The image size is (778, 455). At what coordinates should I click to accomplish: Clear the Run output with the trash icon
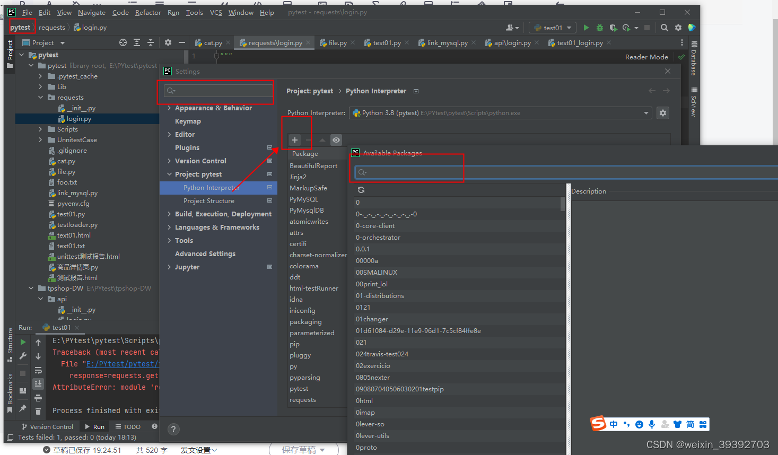[x=38, y=411]
